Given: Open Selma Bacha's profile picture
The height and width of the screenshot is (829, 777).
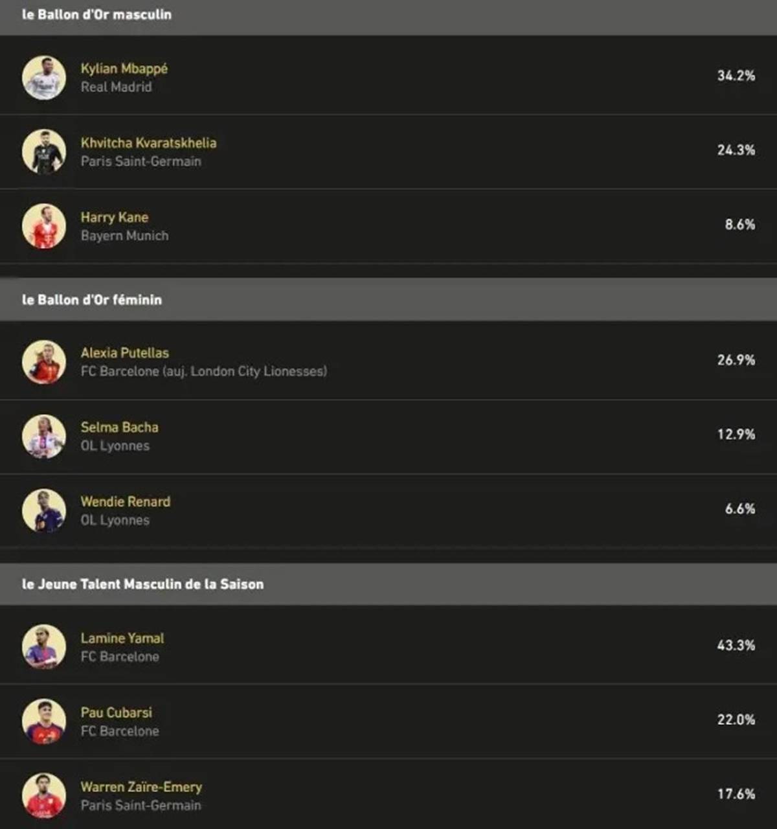Looking at the screenshot, I should tap(44, 437).
